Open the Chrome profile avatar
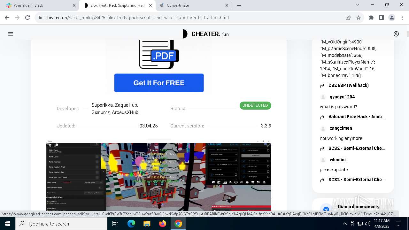The image size is (409, 230). [392, 18]
